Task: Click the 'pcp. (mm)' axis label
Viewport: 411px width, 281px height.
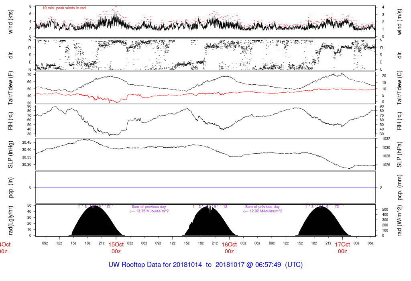Action: click(x=399, y=187)
